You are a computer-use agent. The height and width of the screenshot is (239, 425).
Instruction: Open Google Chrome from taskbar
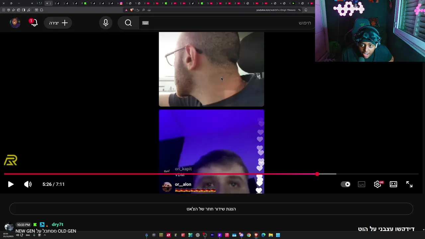249,235
